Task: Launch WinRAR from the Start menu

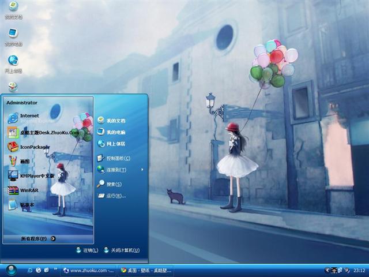Action: (29, 190)
